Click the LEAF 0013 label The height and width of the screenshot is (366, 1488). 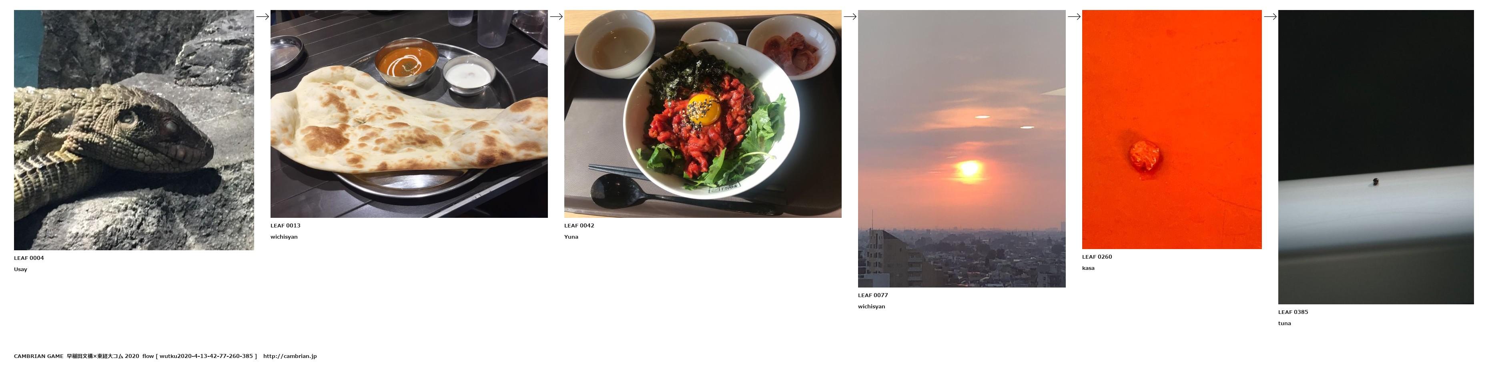[285, 226]
